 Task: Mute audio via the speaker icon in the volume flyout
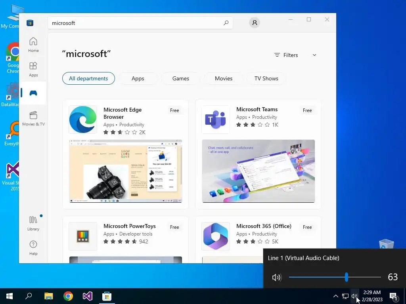click(x=276, y=277)
